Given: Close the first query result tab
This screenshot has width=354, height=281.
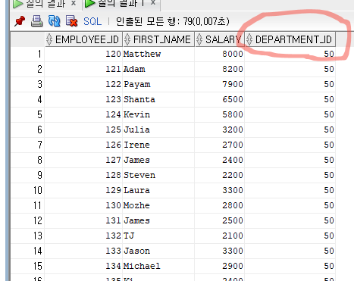Looking at the screenshot, I should pyautogui.click(x=74, y=3).
